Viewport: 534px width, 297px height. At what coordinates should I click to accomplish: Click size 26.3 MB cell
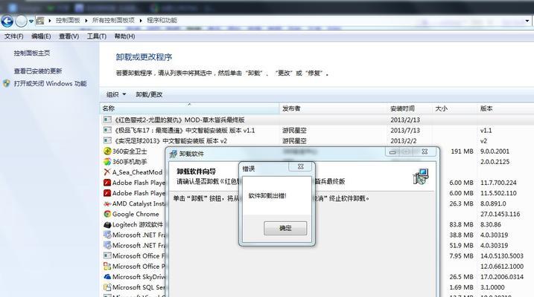[x=461, y=203]
